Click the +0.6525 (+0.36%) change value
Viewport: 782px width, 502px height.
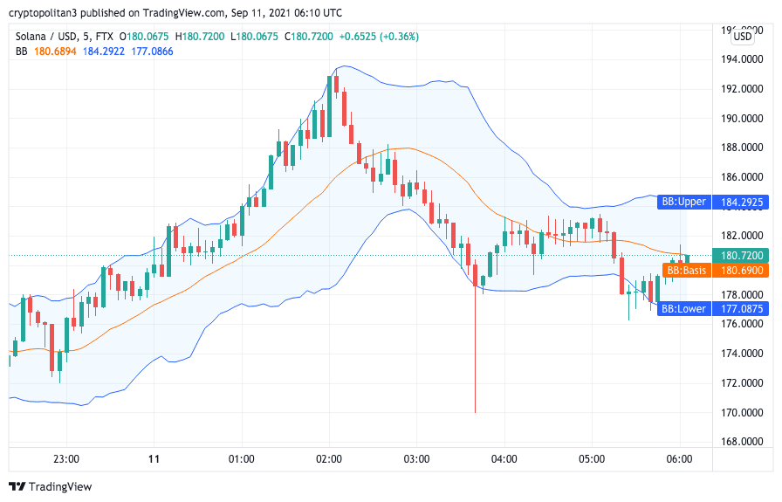tap(379, 37)
